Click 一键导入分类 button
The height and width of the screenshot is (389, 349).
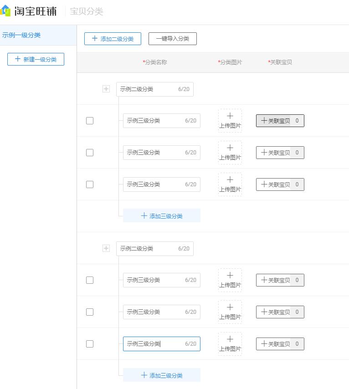pyautogui.click(x=172, y=39)
